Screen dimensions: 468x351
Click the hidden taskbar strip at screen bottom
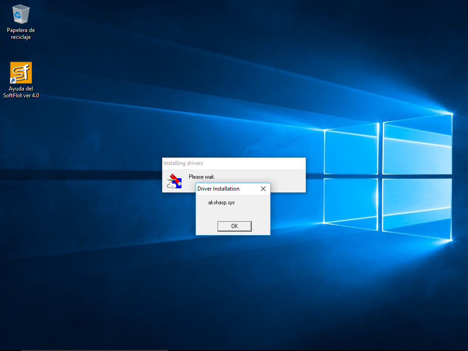[x=234, y=350]
